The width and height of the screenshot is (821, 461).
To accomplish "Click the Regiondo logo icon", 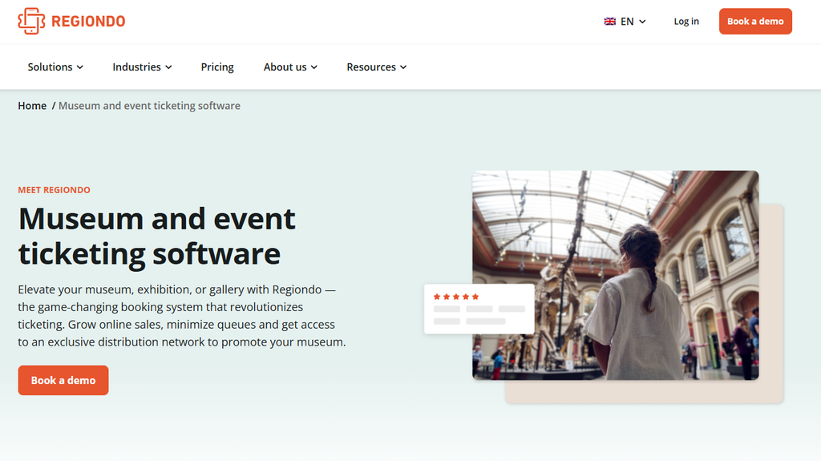I will 31,21.
